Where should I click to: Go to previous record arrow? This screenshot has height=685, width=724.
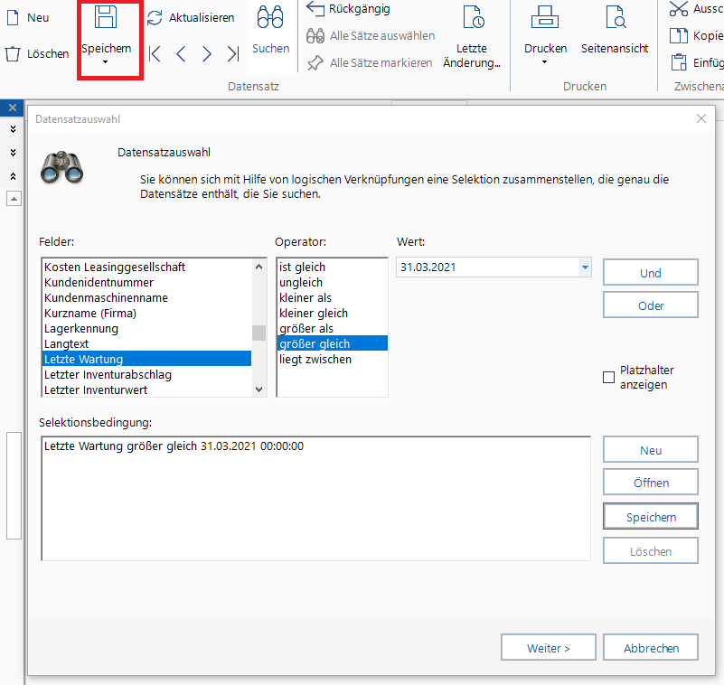click(181, 54)
